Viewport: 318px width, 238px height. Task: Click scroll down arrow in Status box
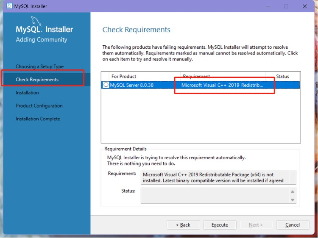tap(292, 199)
